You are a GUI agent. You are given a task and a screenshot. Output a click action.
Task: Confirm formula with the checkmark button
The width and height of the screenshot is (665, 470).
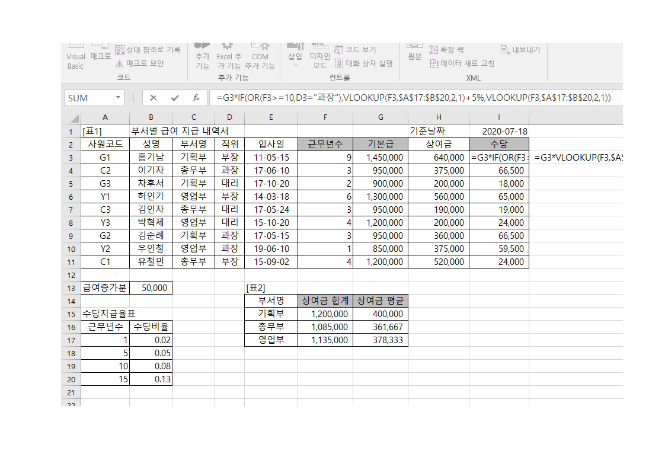(x=174, y=98)
